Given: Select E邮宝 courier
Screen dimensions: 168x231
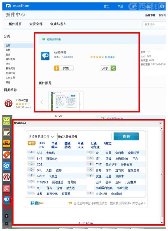Looking at the screenshot, I should (108, 143).
